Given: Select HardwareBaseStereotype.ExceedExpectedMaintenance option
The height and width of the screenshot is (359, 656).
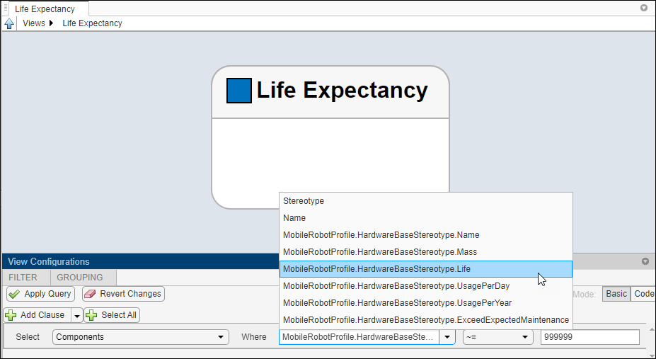Looking at the screenshot, I should coord(426,320).
